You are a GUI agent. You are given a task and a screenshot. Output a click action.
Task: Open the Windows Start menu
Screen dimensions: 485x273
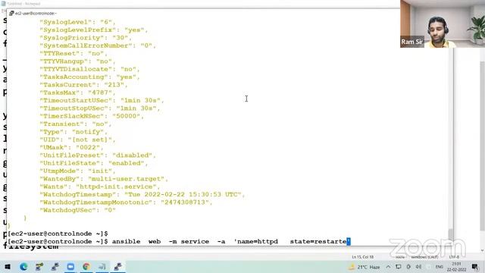click(8, 267)
